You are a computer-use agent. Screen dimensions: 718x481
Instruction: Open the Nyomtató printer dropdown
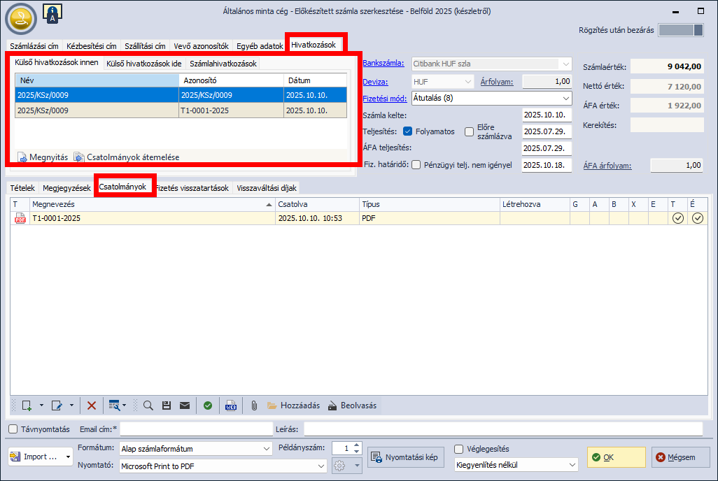point(321,466)
